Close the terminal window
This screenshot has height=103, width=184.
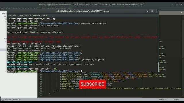tap(156, 11)
